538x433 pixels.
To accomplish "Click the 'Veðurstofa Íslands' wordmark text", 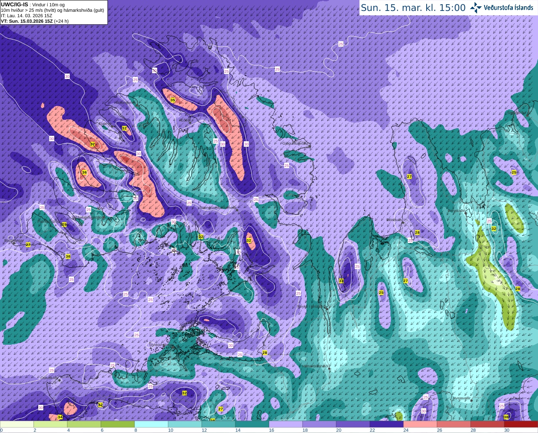I will (x=508, y=8).
